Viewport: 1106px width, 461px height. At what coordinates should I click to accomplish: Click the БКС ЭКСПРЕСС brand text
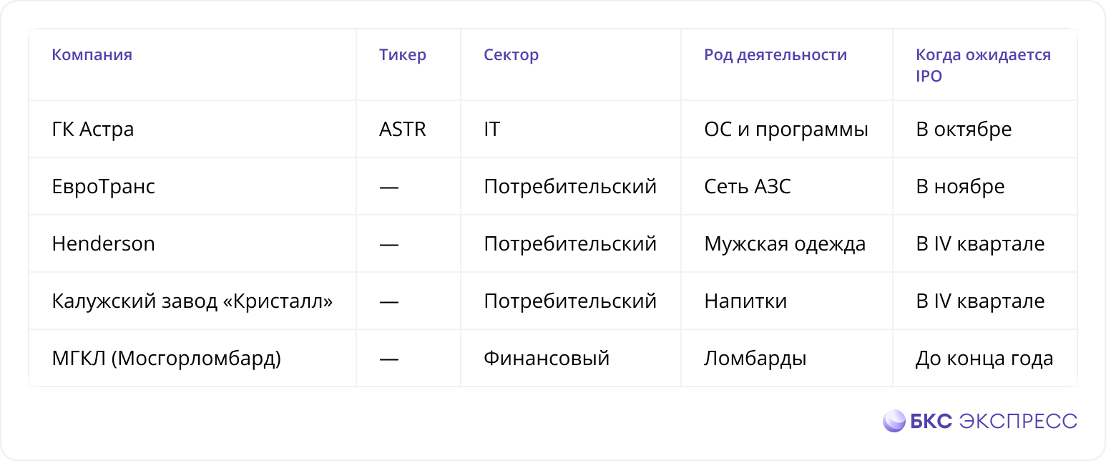[994, 421]
